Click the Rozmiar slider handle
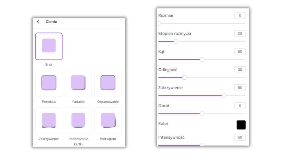 pyautogui.click(x=159, y=23)
